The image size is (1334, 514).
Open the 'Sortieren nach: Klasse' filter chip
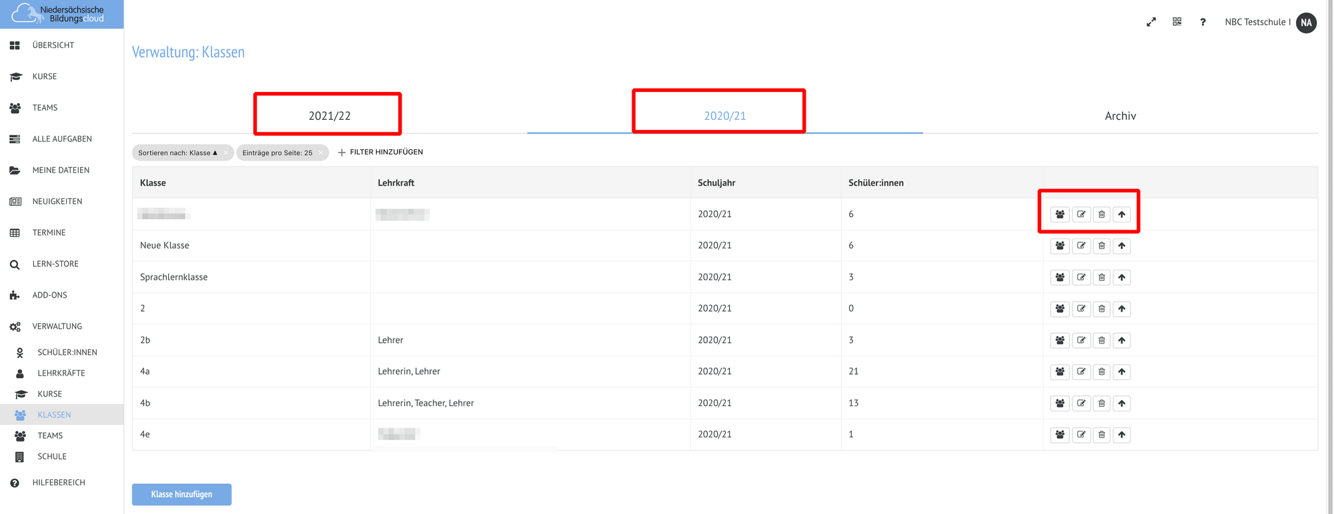pyautogui.click(x=177, y=152)
